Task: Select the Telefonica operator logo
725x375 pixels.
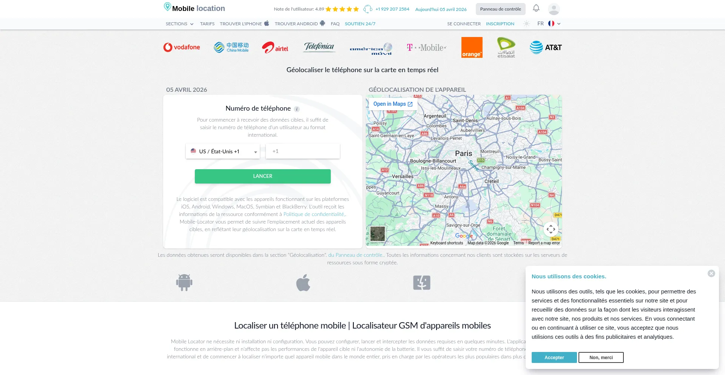Action: tap(319, 47)
